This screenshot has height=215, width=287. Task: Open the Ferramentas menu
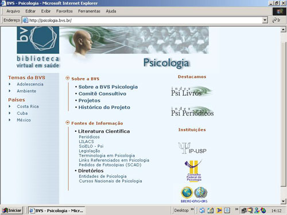click(x=89, y=11)
